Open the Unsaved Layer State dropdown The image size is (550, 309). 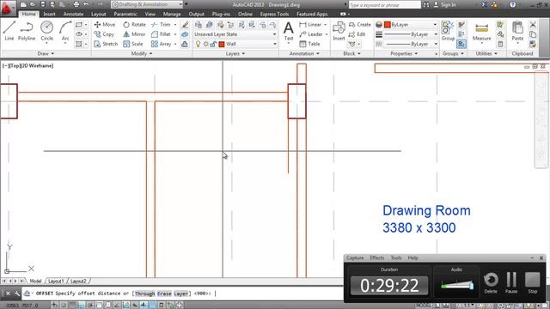click(x=235, y=34)
